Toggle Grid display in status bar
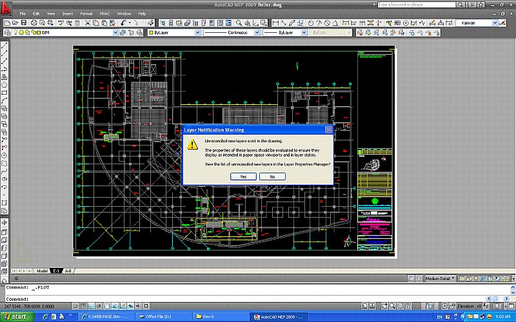The image size is (516, 322). tap(83, 308)
